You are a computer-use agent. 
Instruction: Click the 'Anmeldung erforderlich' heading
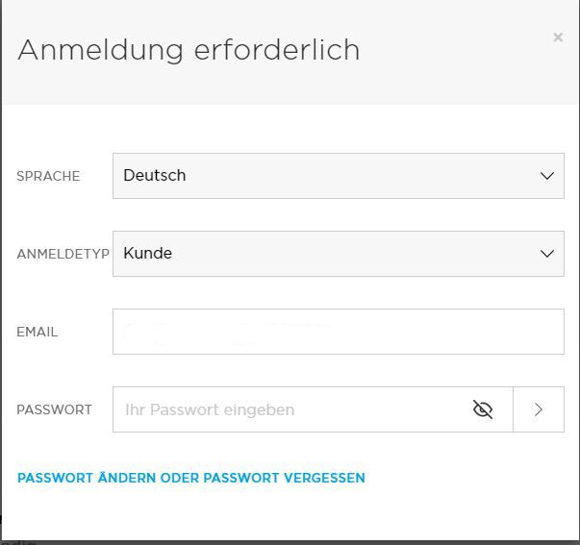(189, 50)
